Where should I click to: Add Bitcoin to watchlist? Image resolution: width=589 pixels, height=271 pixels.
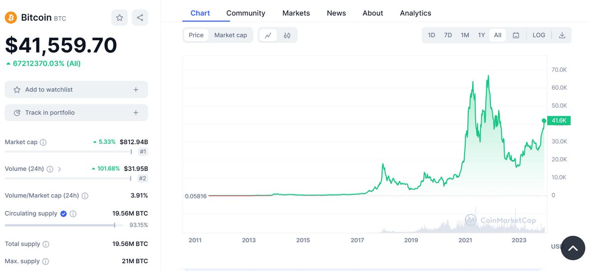coord(76,90)
